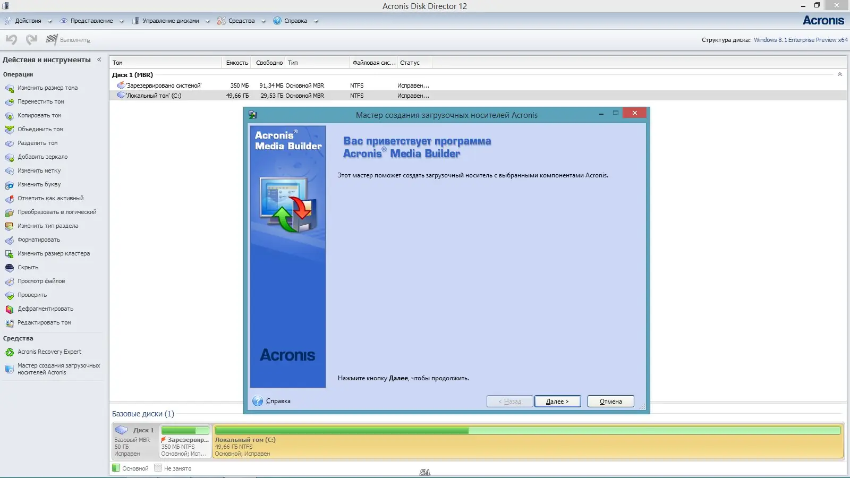The image size is (850, 478).
Task: Open the Представление menu
Action: (x=91, y=21)
